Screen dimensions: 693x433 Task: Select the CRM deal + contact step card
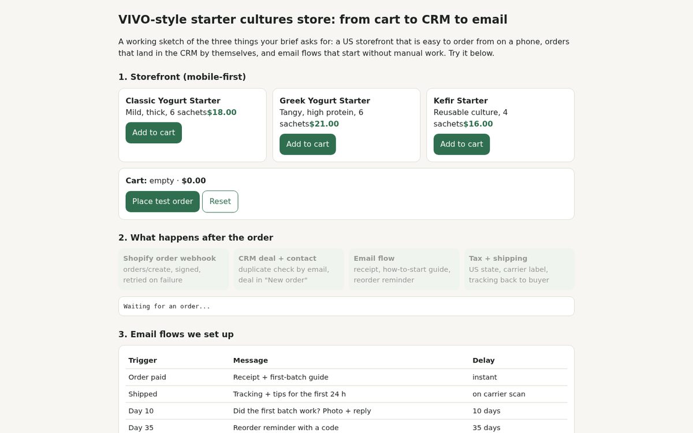289,269
